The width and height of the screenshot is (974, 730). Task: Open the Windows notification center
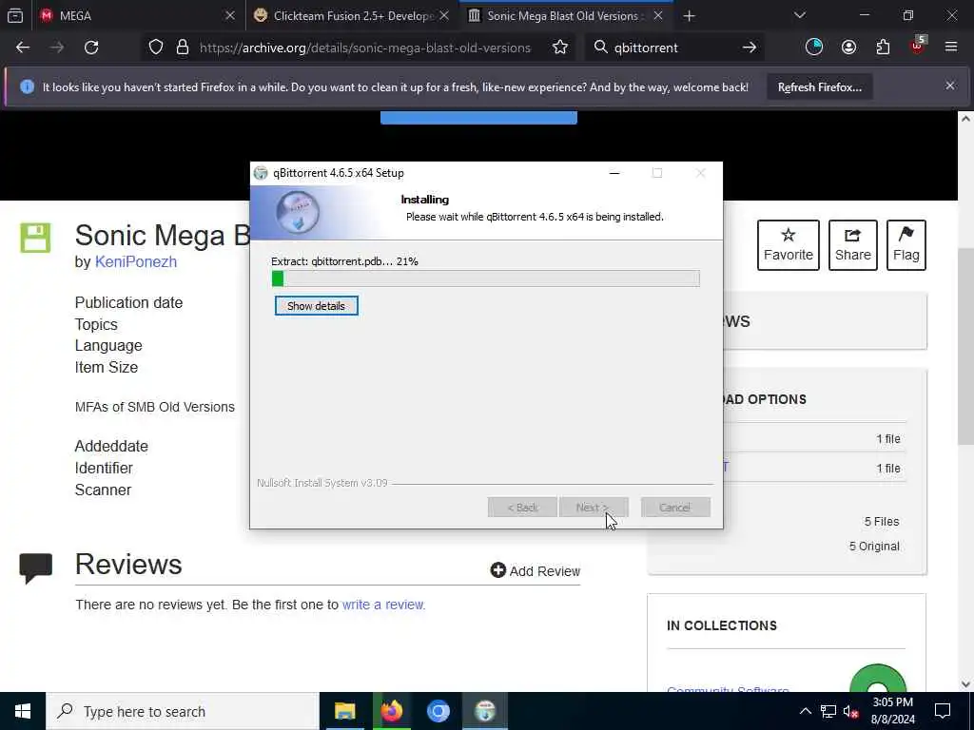943,711
